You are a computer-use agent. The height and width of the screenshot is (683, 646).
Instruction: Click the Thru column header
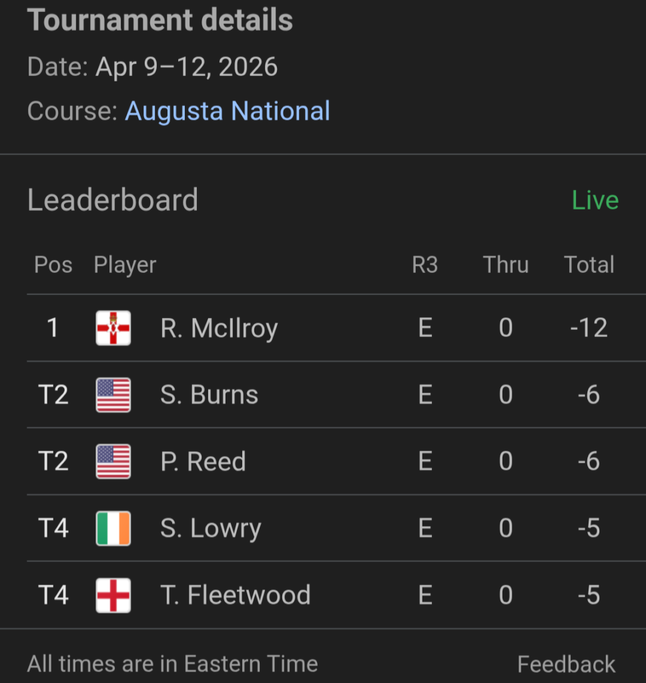505,265
